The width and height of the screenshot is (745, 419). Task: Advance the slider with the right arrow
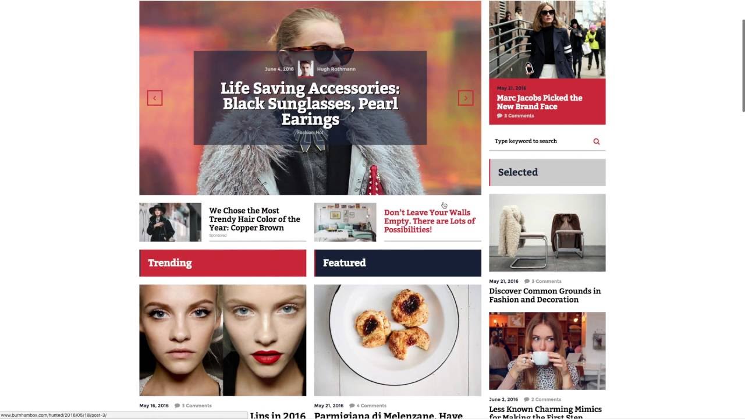pos(466,98)
